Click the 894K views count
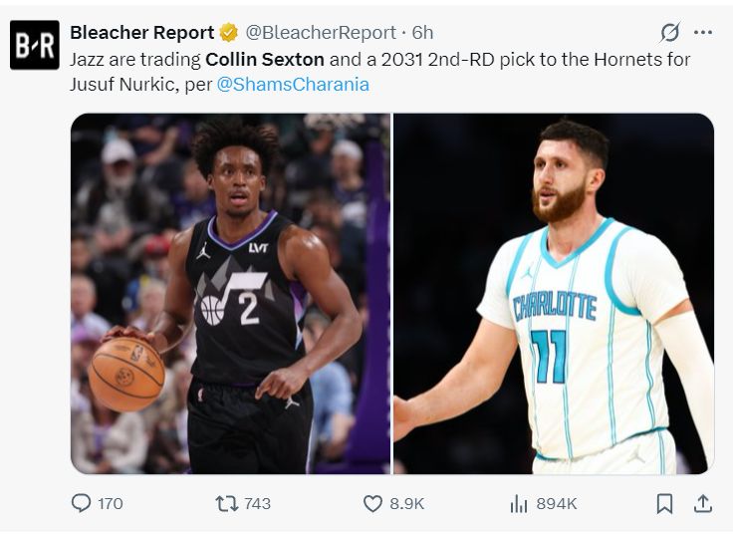The image size is (733, 535). point(557,503)
